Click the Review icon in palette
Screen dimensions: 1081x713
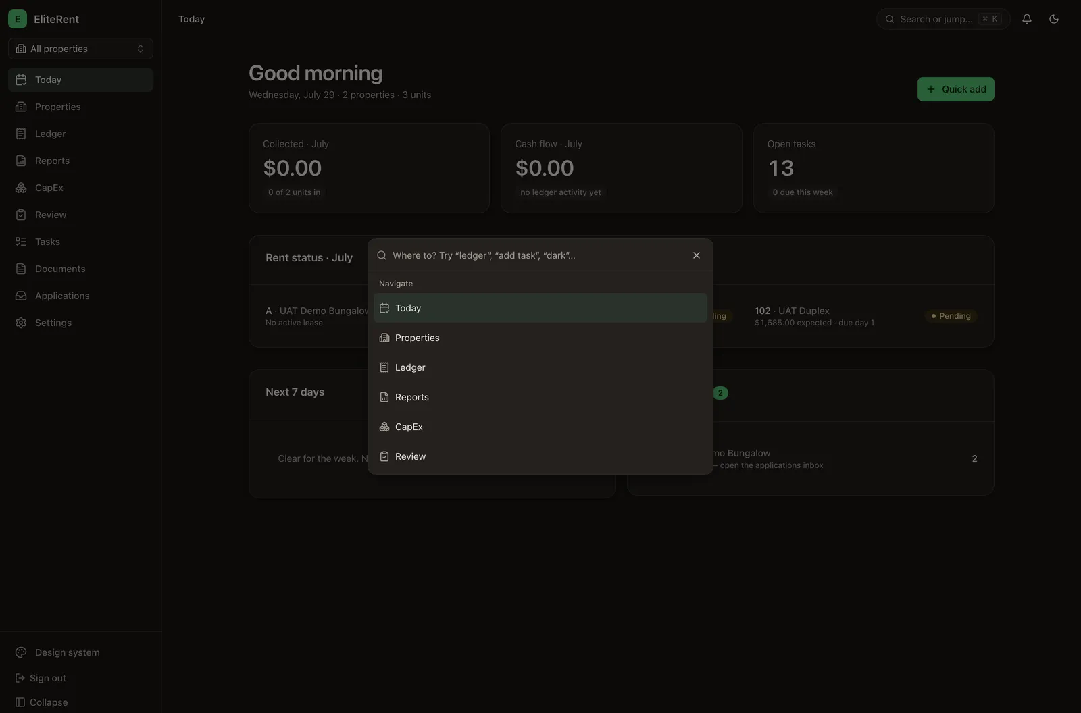pos(384,456)
